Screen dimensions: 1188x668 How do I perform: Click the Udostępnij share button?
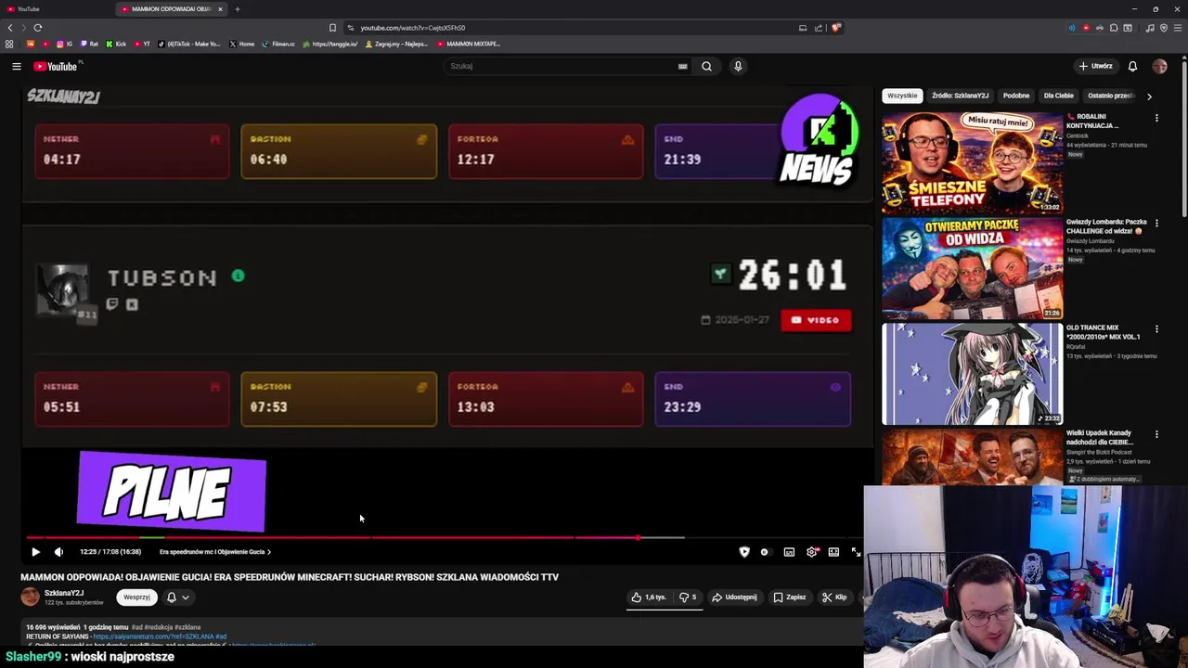click(734, 597)
